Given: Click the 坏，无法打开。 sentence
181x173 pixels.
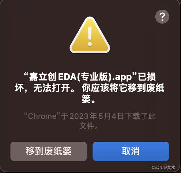Looking at the screenshot, I should pyautogui.click(x=45, y=88).
